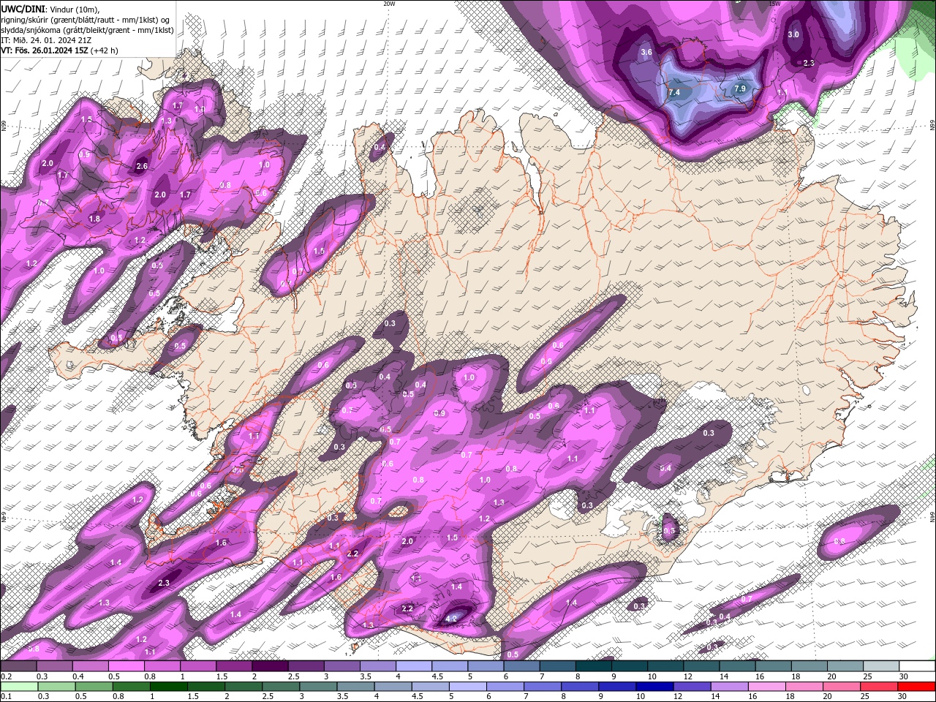Click the UWC/DINI title text
Image resolution: width=936 pixels, height=702 pixels.
[x=23, y=9]
